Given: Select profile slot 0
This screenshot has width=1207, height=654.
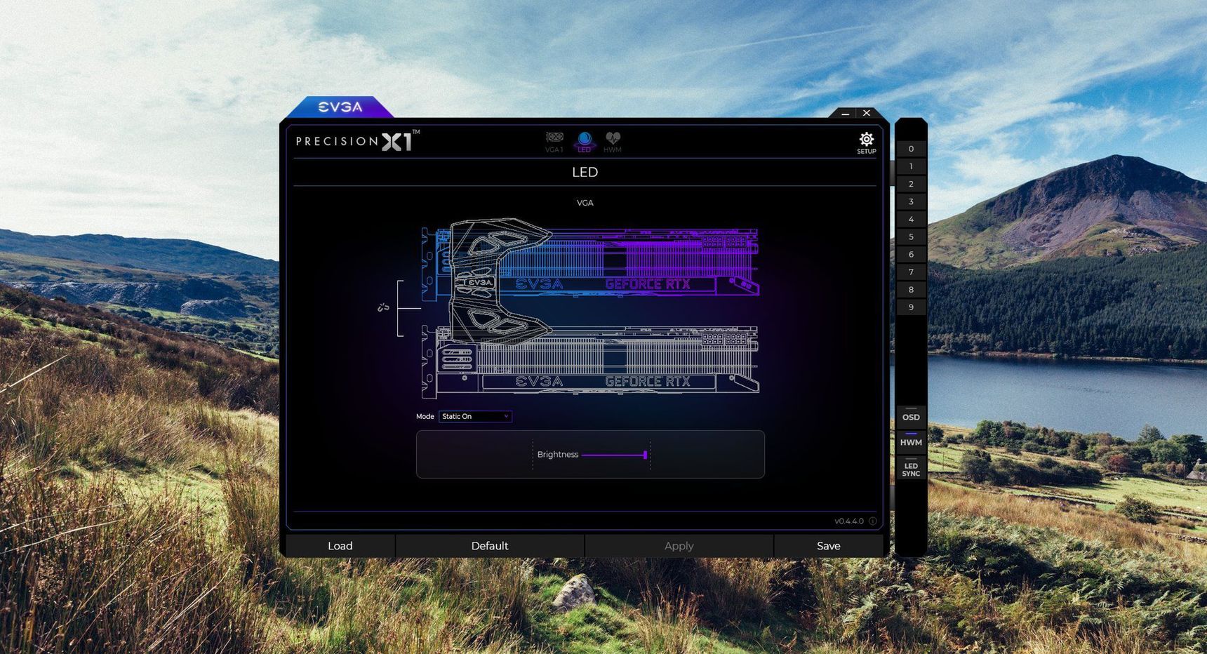Looking at the screenshot, I should [911, 149].
